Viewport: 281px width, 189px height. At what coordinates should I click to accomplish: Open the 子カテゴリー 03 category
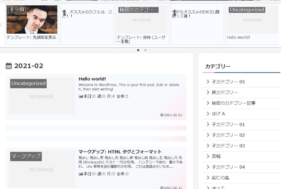pos(228,146)
